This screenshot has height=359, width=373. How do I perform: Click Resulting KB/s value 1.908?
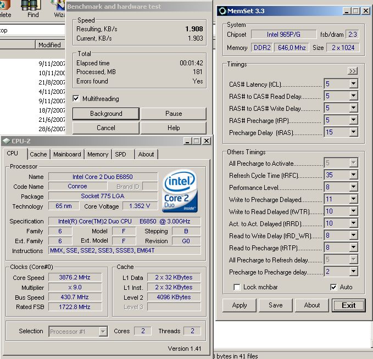[x=194, y=29]
